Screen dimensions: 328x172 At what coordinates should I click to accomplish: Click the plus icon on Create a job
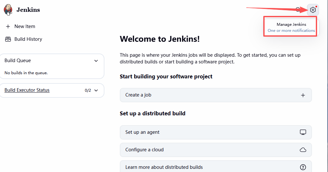pos(303,95)
